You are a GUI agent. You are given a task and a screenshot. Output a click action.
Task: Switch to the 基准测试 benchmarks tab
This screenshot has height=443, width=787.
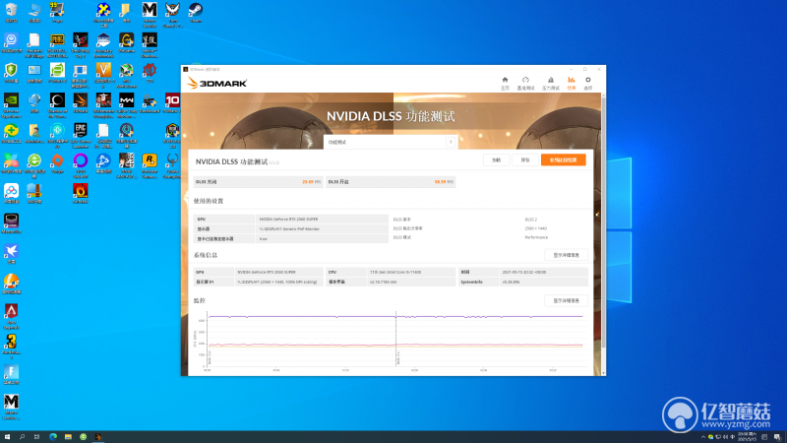pos(525,84)
